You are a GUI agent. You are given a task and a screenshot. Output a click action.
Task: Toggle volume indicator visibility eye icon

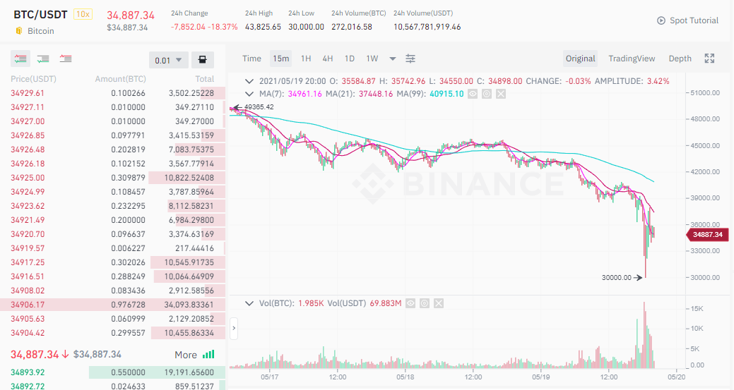point(410,303)
